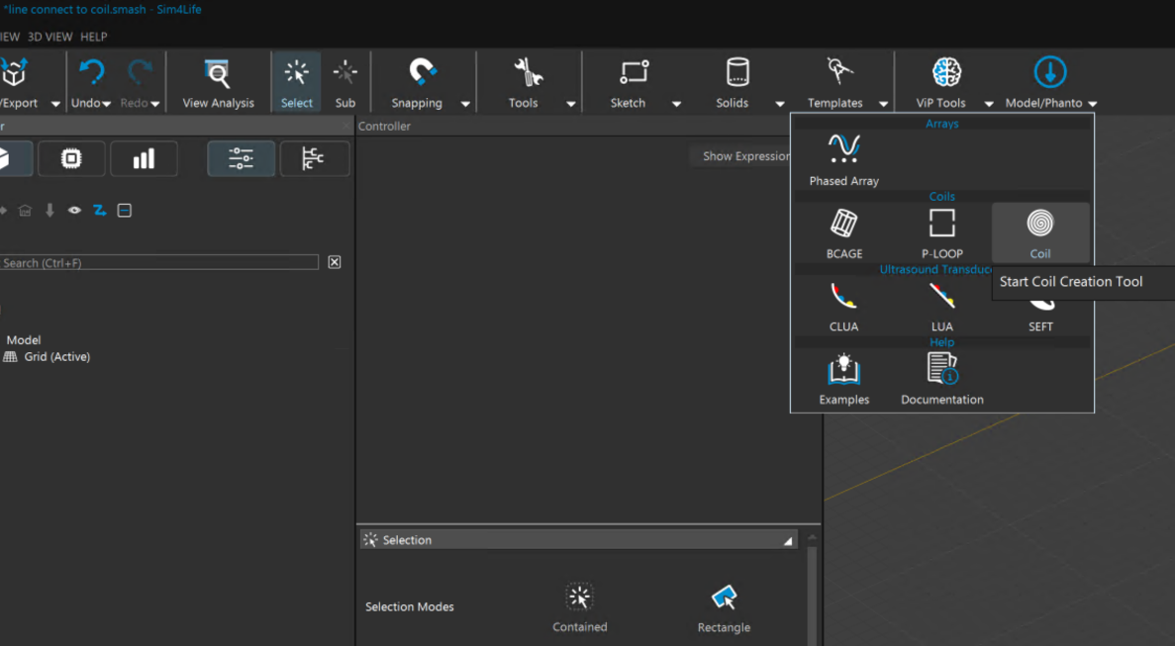The height and width of the screenshot is (646, 1175).
Task: Open the Solids dropdown arrow
Action: pos(780,104)
